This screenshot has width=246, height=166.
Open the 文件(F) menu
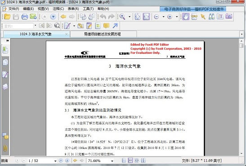tap(13, 9)
